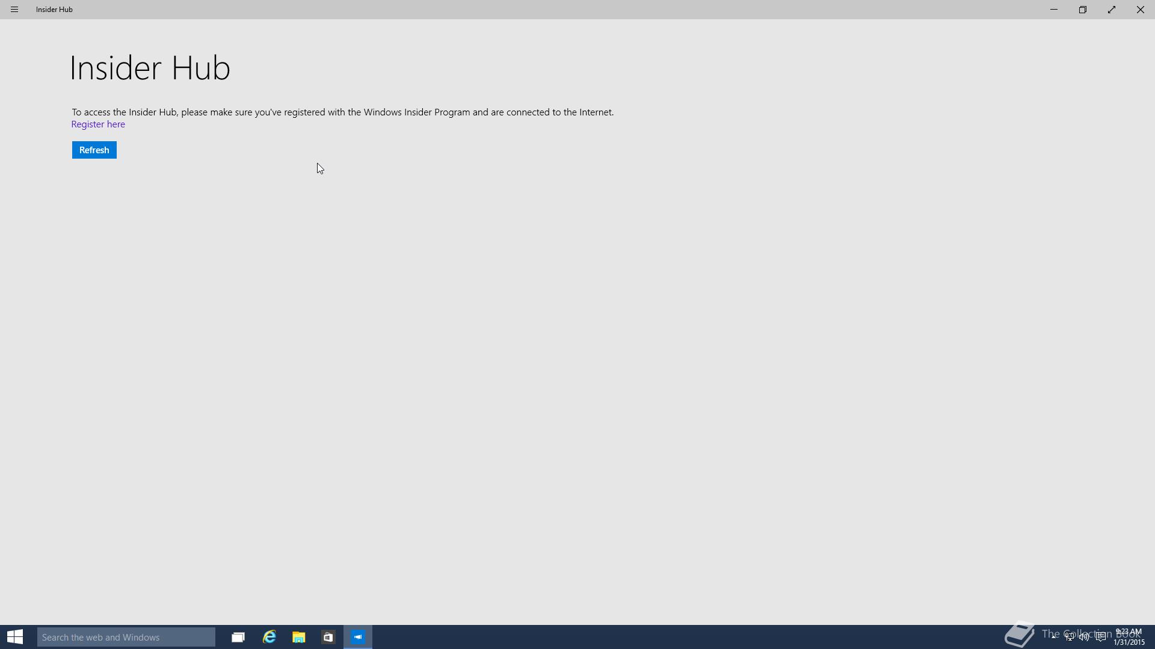The image size is (1155, 649).
Task: Toggle full-screen mode for Insider Hub
Action: (x=1112, y=10)
